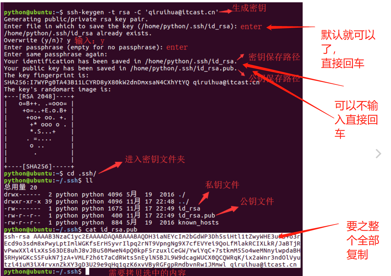Click the 'cd .ssh/' command

(81, 173)
